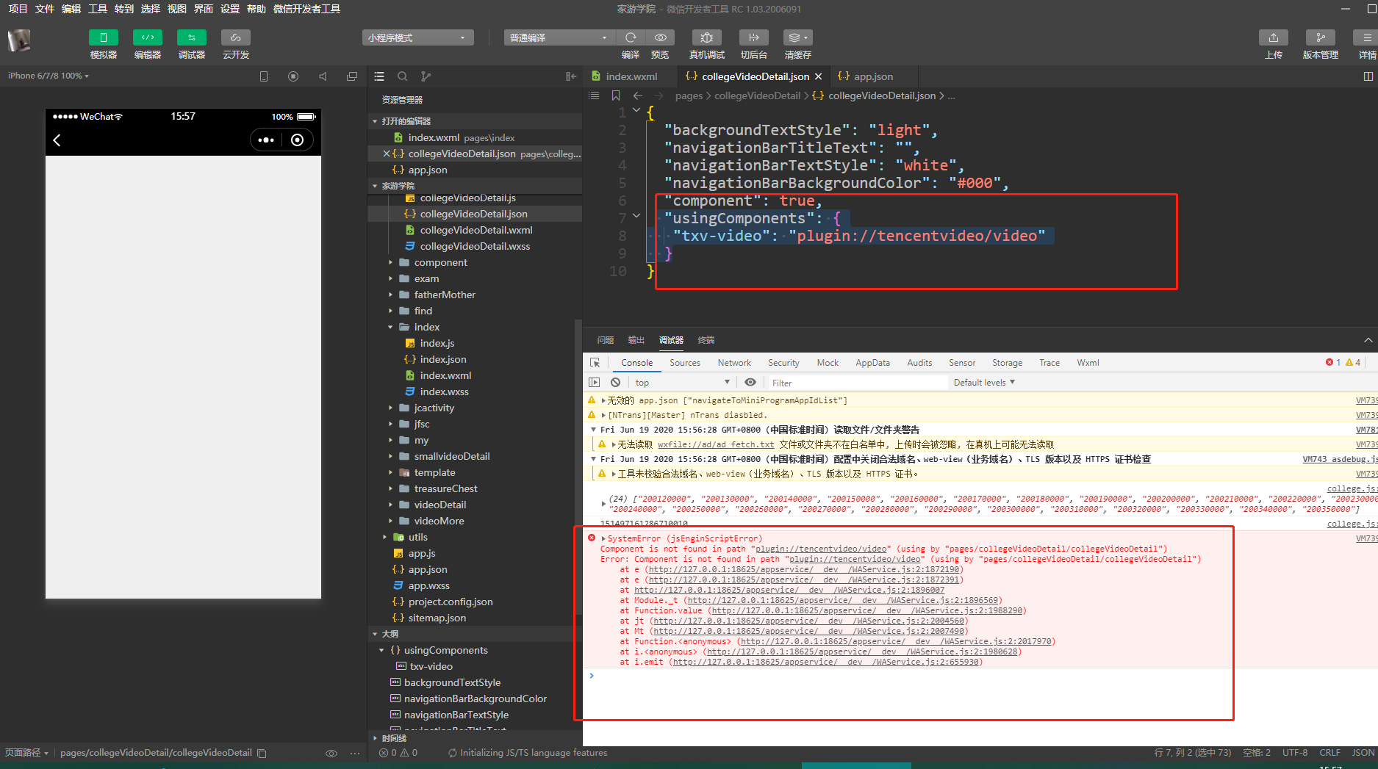Viewport: 1378px width, 769px height.
Task: Open the 页面路径 dropdown in status bar
Action: pos(26,753)
